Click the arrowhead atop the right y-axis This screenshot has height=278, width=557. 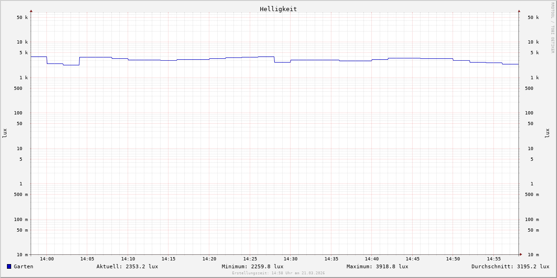click(519, 11)
